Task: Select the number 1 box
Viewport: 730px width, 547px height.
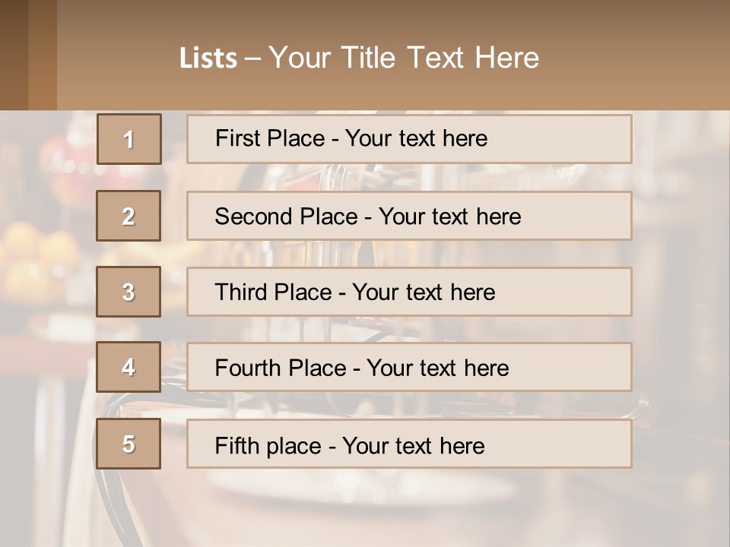Action: point(129,139)
